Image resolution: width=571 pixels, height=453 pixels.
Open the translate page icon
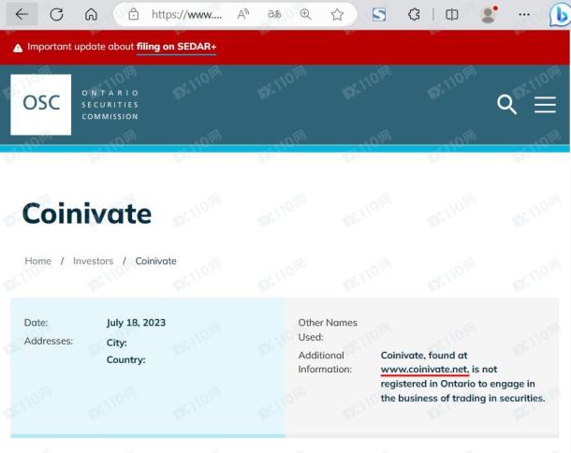pos(274,15)
